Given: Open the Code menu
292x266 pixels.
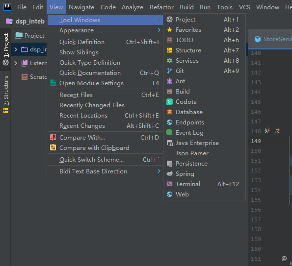Looking at the screenshot, I should click(x=108, y=7).
